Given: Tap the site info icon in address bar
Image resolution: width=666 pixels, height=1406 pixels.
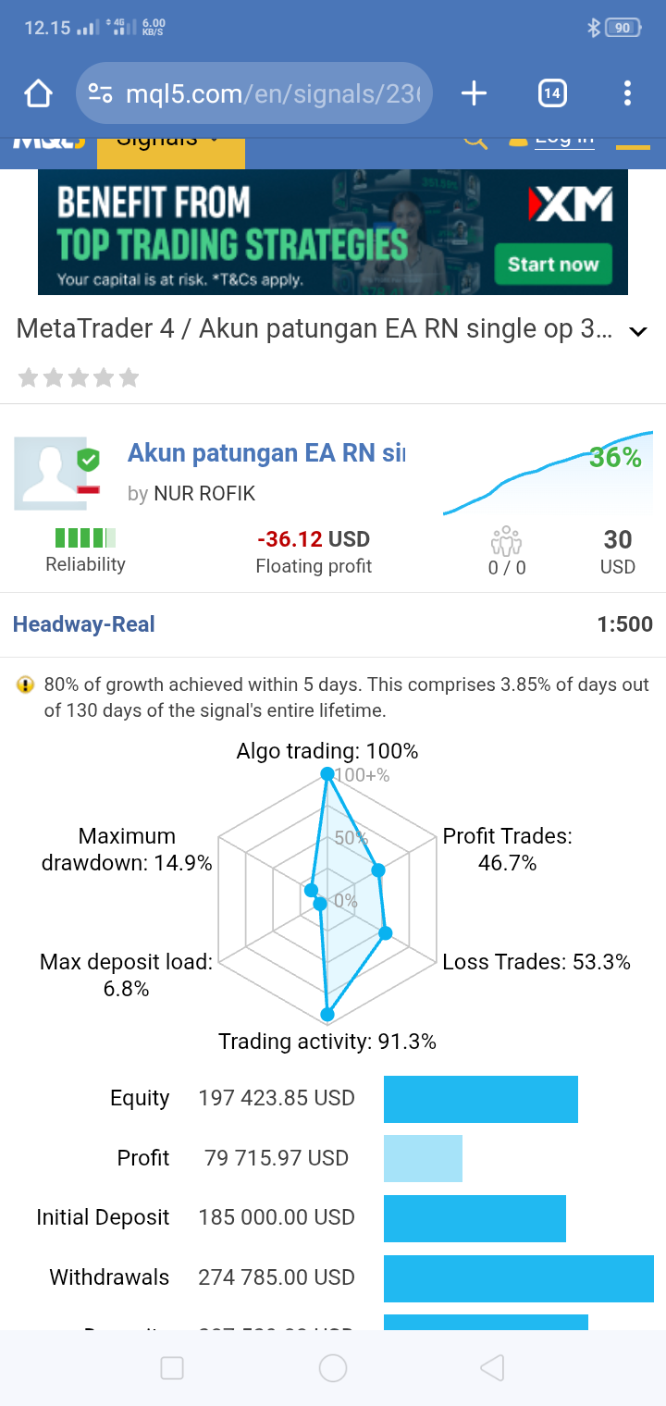Looking at the screenshot, I should pos(100,93).
